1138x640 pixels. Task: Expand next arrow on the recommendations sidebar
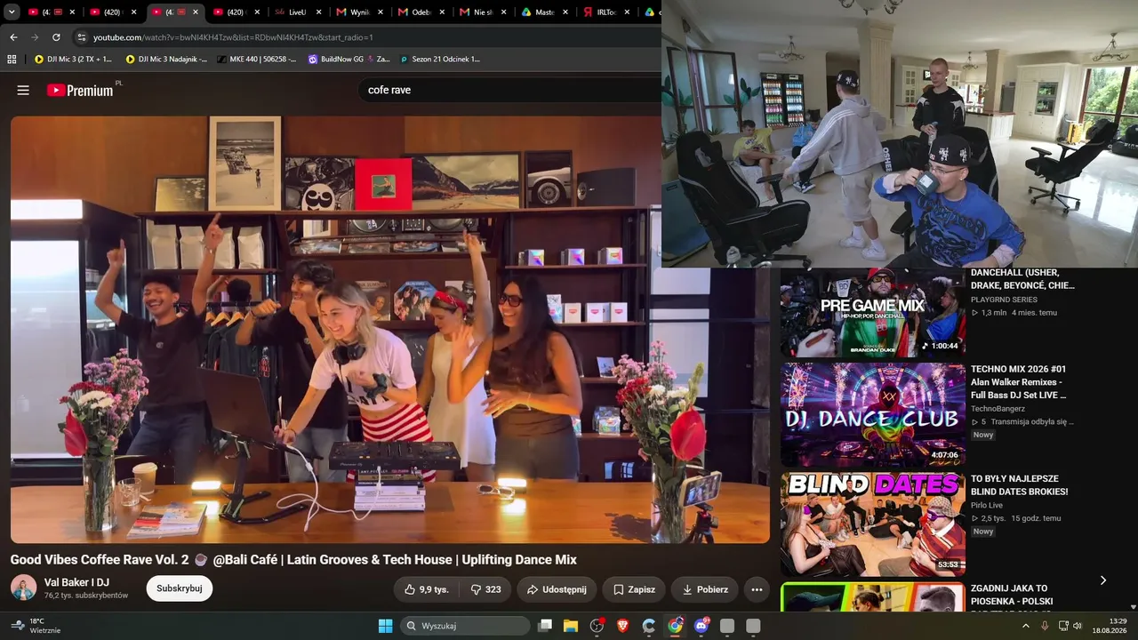(1103, 580)
